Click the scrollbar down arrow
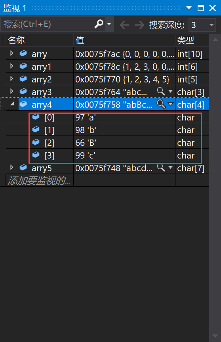 point(215,336)
